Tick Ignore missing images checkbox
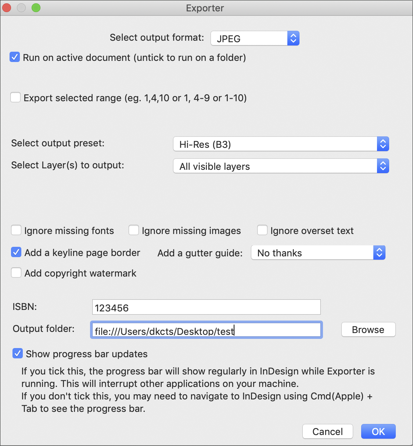 pos(134,230)
